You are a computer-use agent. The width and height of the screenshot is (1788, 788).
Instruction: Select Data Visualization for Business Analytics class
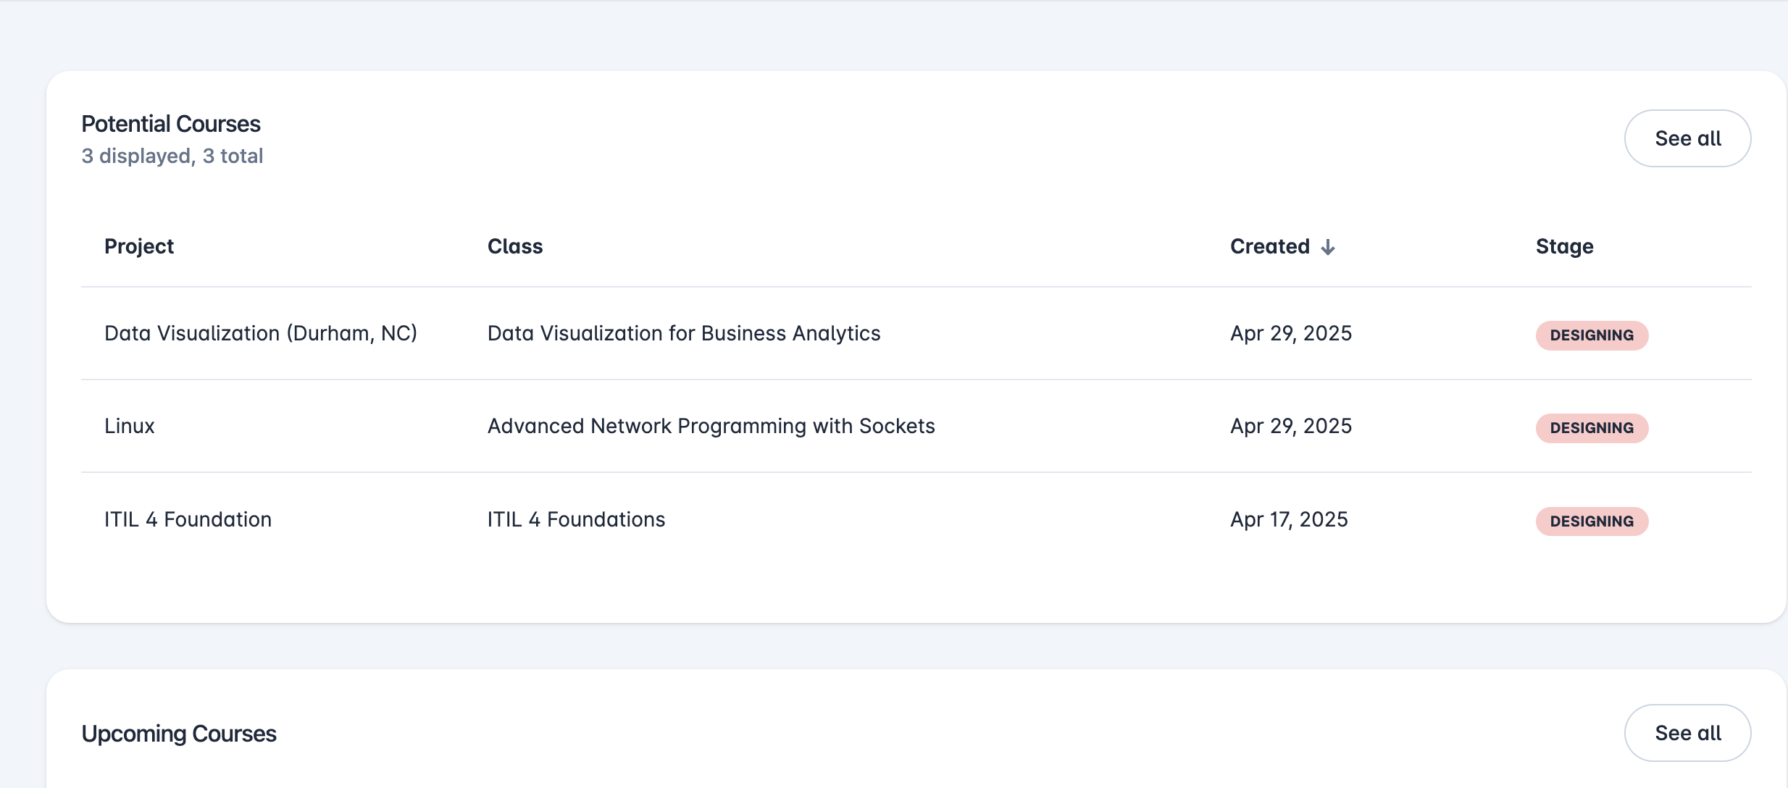click(x=684, y=333)
